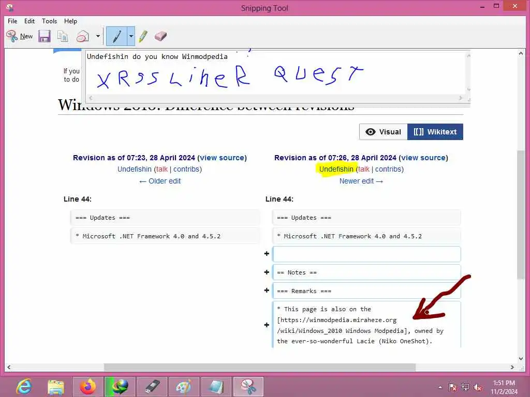Screen dimensions: 530x397
Task: Select the Highlighter tool
Action: tap(143, 36)
